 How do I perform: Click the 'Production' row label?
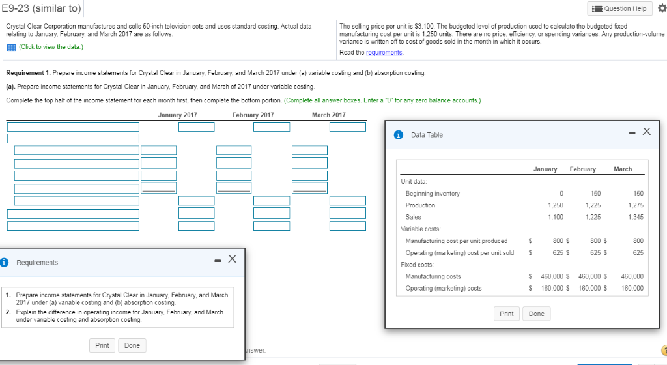tap(420, 205)
